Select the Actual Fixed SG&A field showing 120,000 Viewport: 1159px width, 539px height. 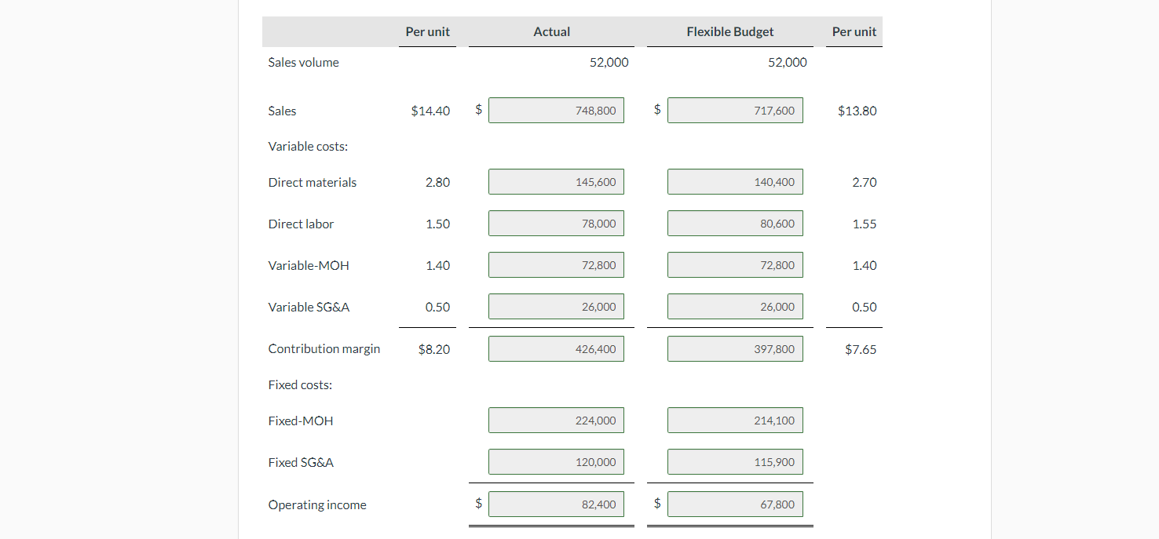point(556,461)
